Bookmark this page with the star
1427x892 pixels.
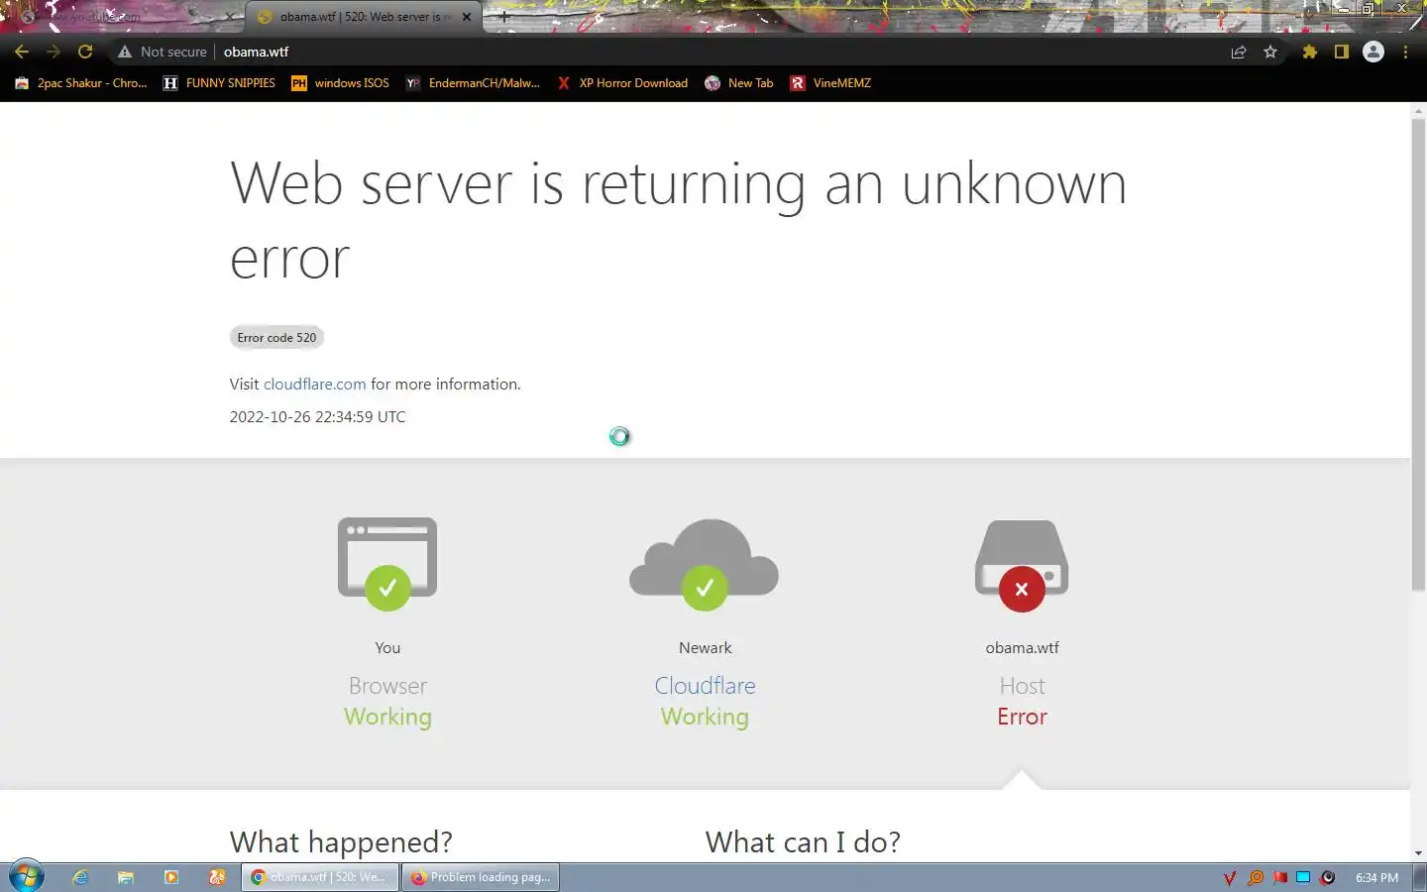click(1270, 52)
